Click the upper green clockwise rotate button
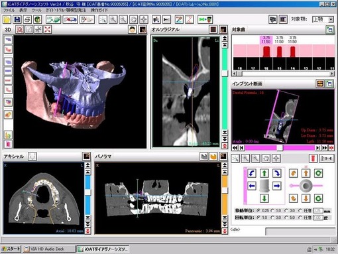 tap(318, 173)
